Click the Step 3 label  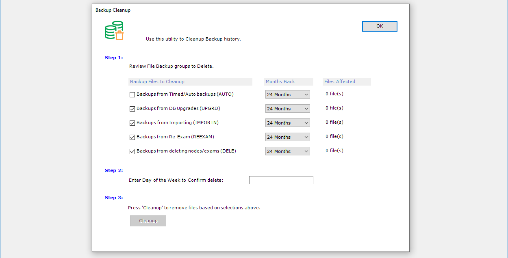(114, 198)
